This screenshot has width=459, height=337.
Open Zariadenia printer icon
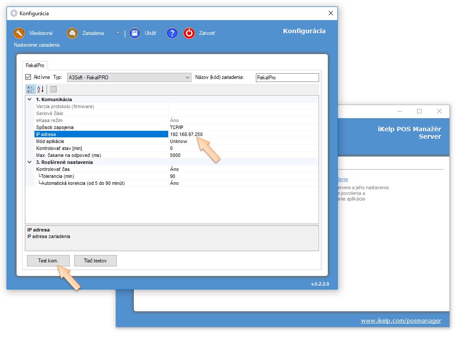pos(72,33)
